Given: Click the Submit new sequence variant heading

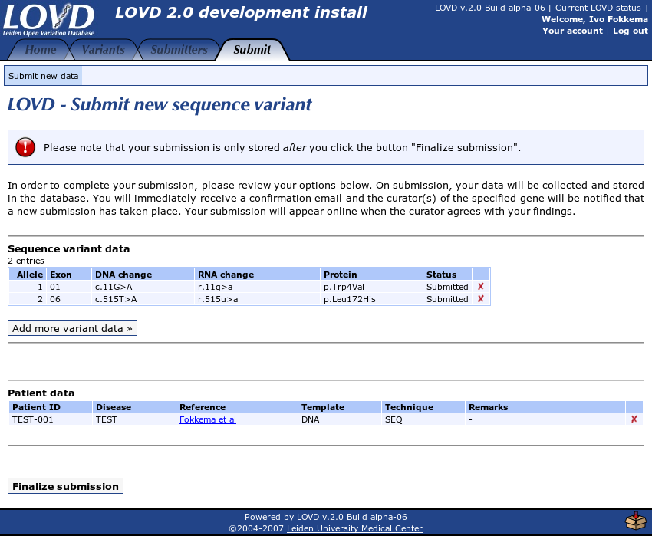Looking at the screenshot, I should click(x=160, y=104).
